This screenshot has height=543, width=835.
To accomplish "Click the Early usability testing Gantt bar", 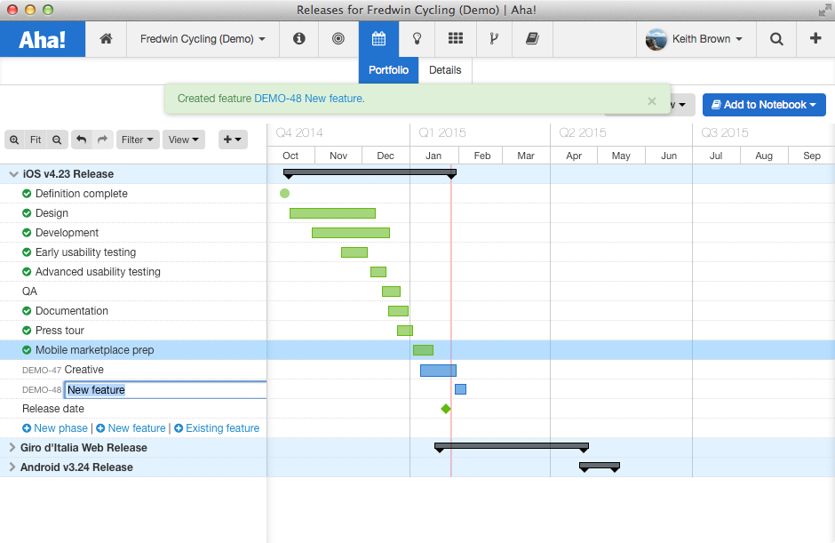I will click(x=354, y=252).
